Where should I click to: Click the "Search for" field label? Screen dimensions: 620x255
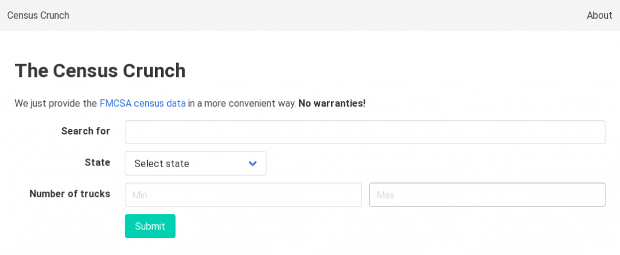(85, 131)
